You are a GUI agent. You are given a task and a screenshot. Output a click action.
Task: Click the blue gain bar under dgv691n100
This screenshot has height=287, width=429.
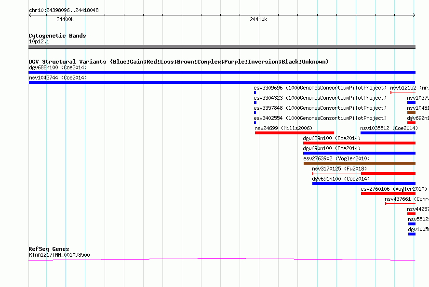[364, 183]
